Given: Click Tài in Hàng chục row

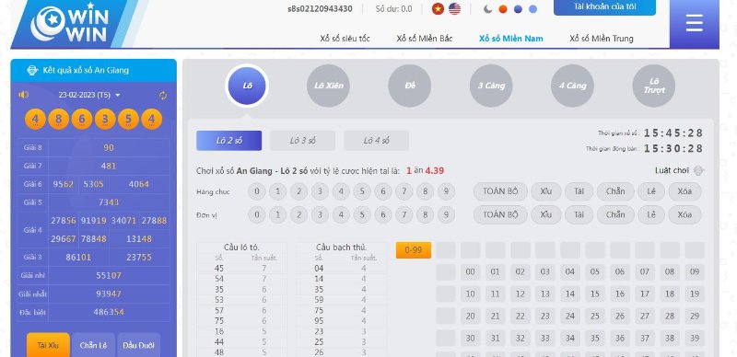Looking at the screenshot, I should tap(579, 191).
